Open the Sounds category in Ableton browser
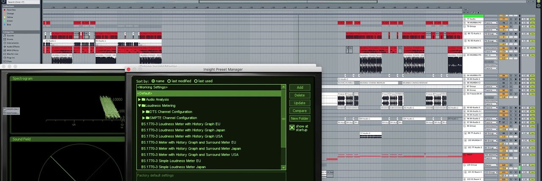The image size is (542, 181). click(x=9, y=36)
